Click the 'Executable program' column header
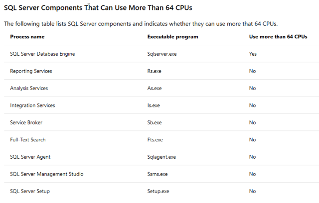Image resolution: width=319 pixels, height=203 pixels. point(172,37)
